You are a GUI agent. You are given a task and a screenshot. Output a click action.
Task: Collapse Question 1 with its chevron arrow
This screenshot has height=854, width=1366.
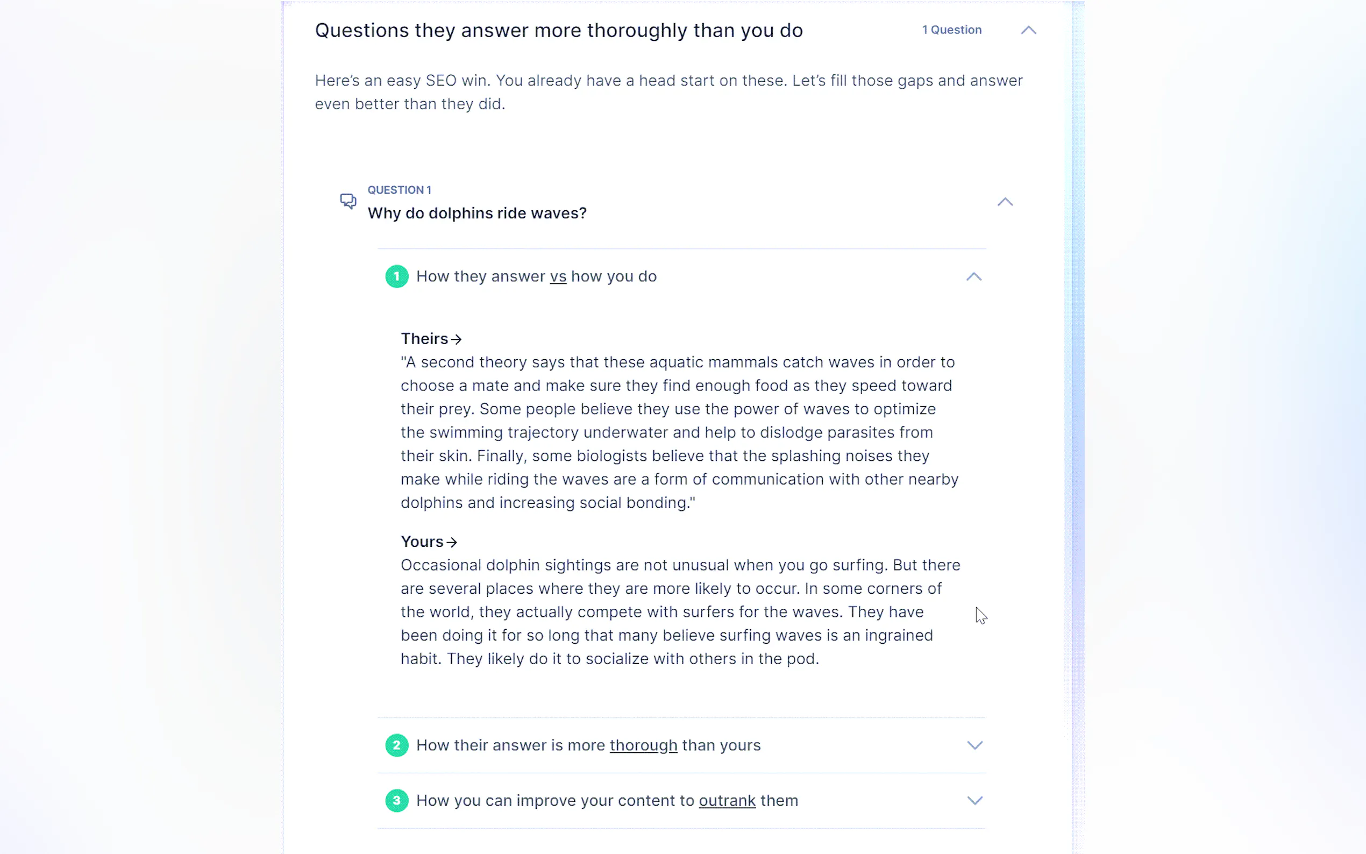(x=1005, y=202)
